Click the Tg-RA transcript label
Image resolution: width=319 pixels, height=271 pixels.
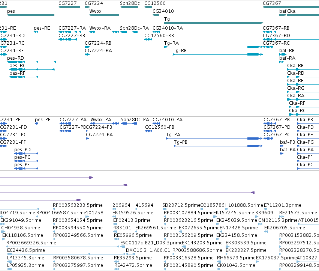point(172,43)
